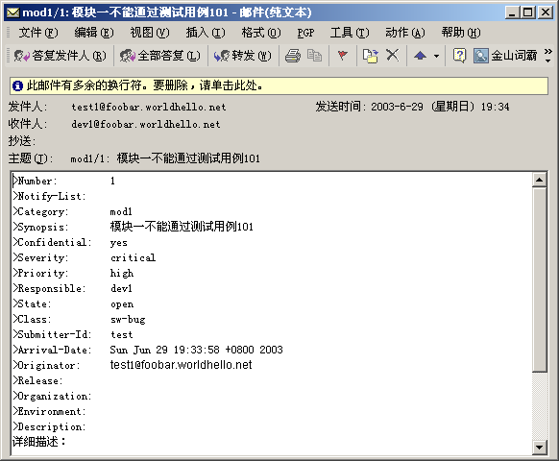
Task: Click the move to folder icon
Action: [370, 56]
